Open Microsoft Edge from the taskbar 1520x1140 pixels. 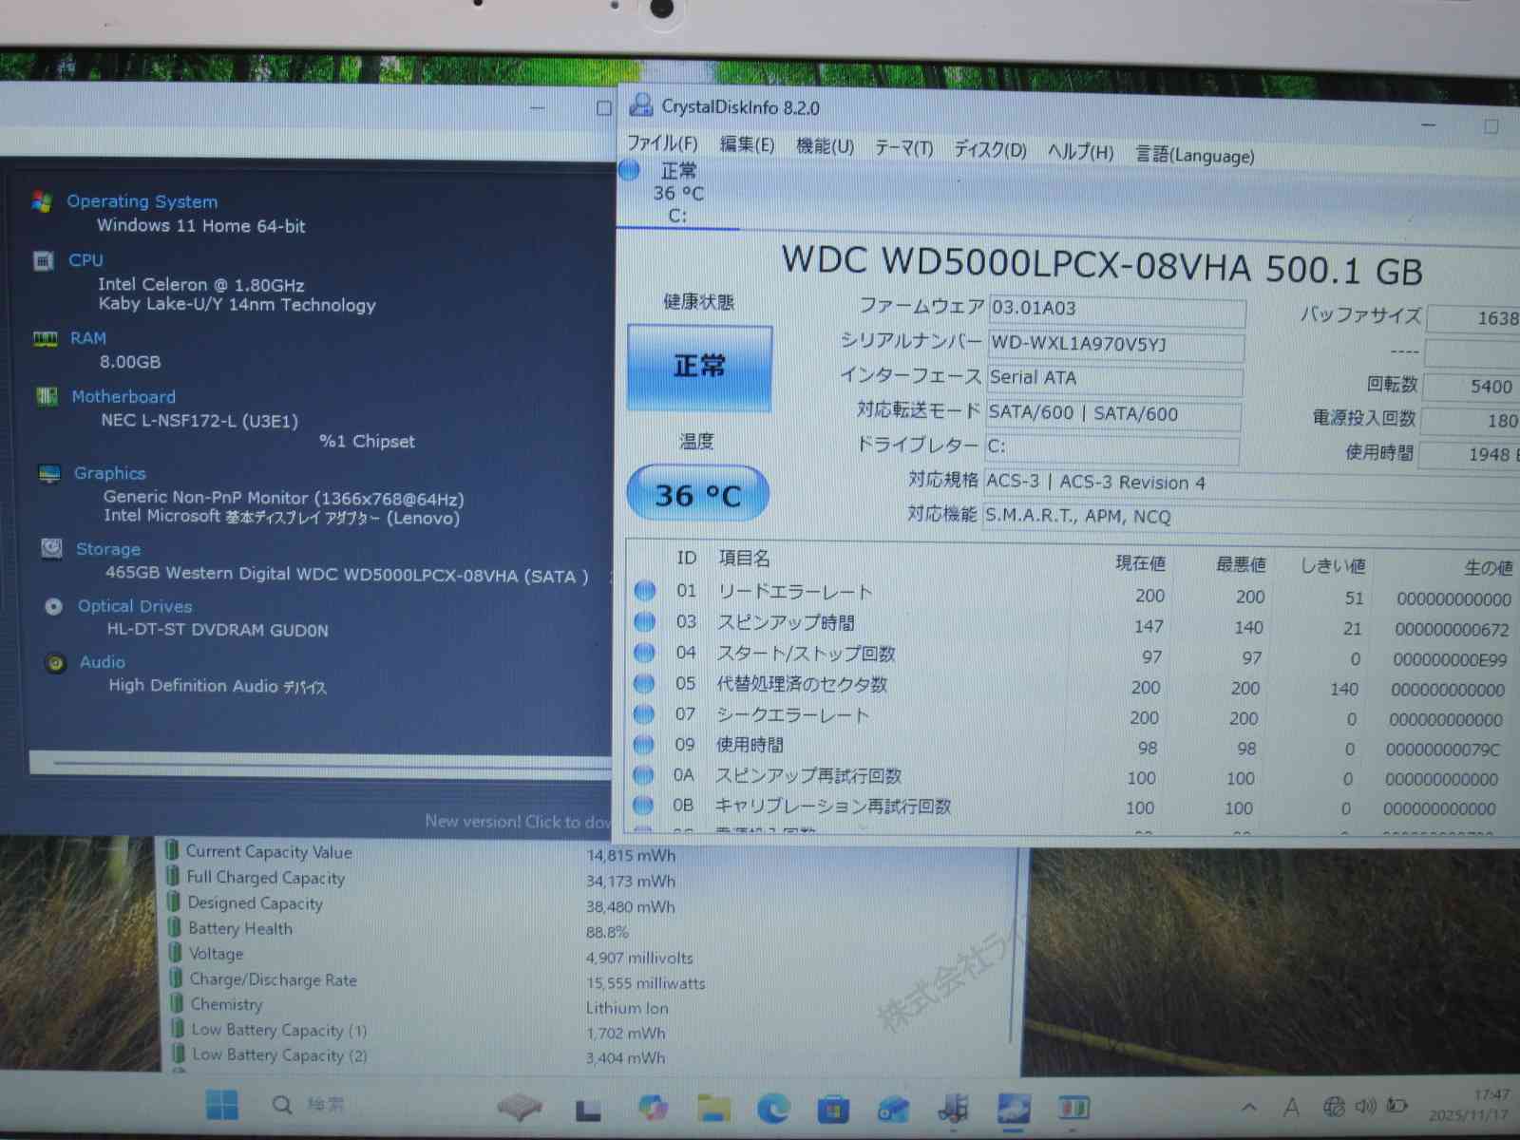[773, 1108]
